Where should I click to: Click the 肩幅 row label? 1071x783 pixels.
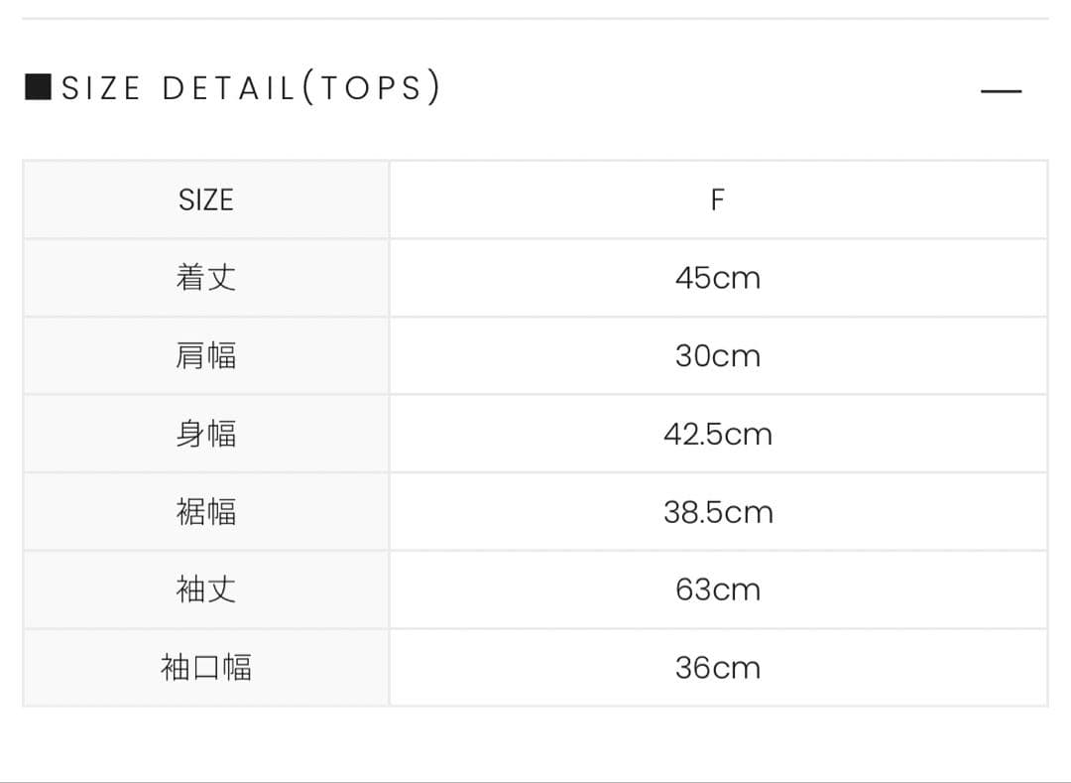point(206,356)
